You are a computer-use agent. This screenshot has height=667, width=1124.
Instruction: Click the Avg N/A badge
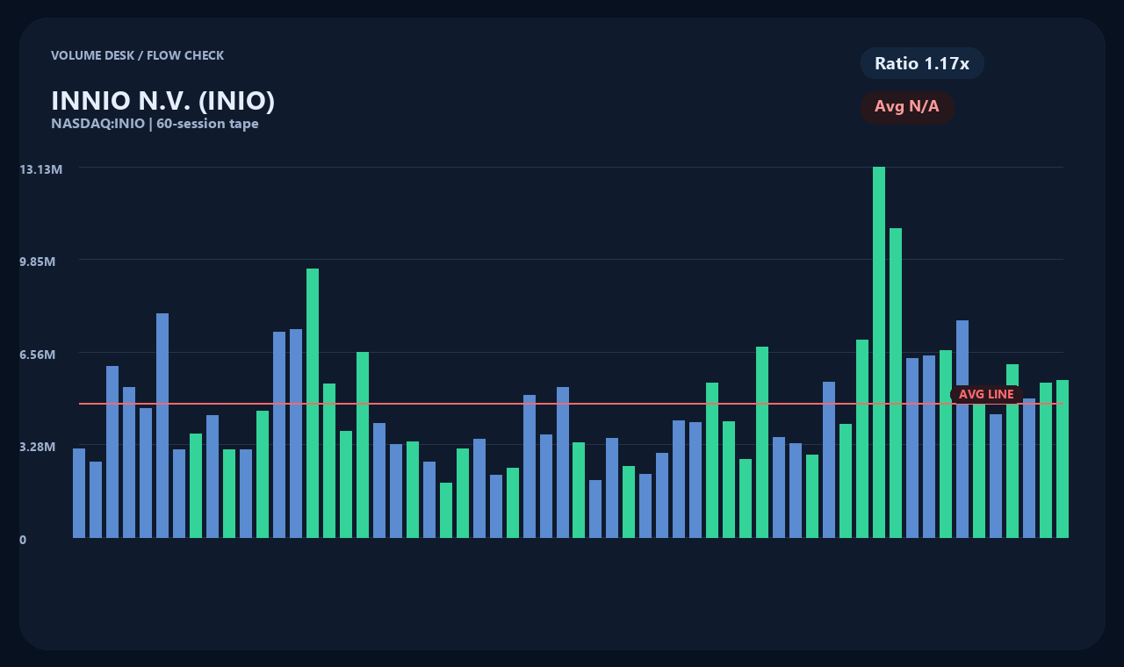[907, 107]
